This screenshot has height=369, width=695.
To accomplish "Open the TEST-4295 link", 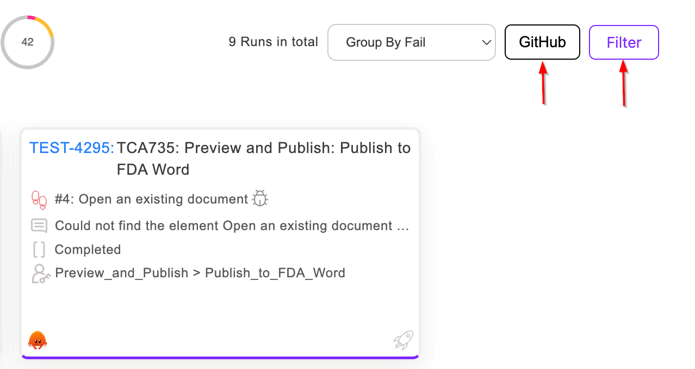I will pos(72,148).
